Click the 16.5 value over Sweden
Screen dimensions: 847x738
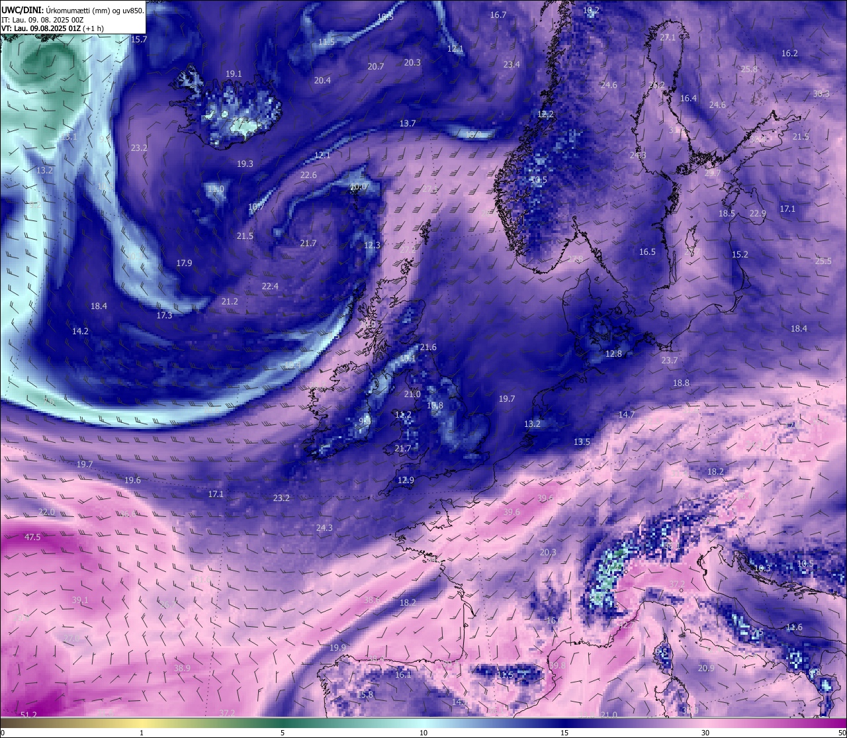(x=647, y=252)
